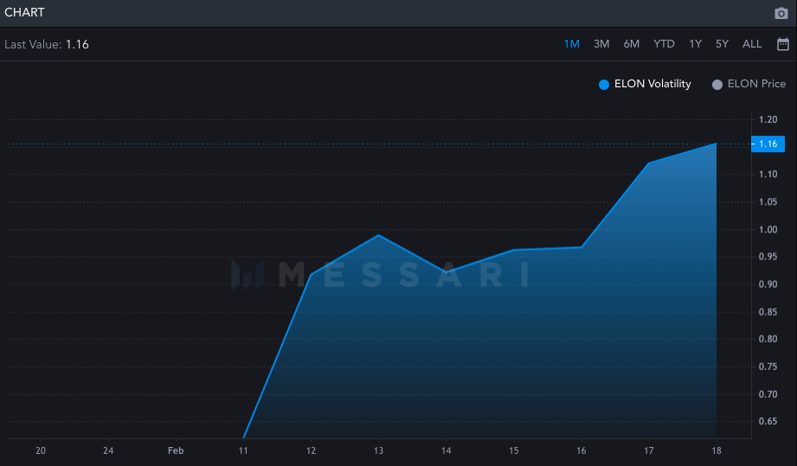The image size is (797, 466).
Task: Open the calendar date range picker
Action: 783,44
